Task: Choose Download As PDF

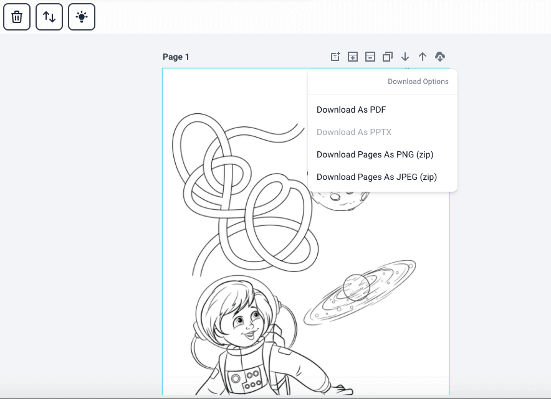Action: click(x=352, y=110)
